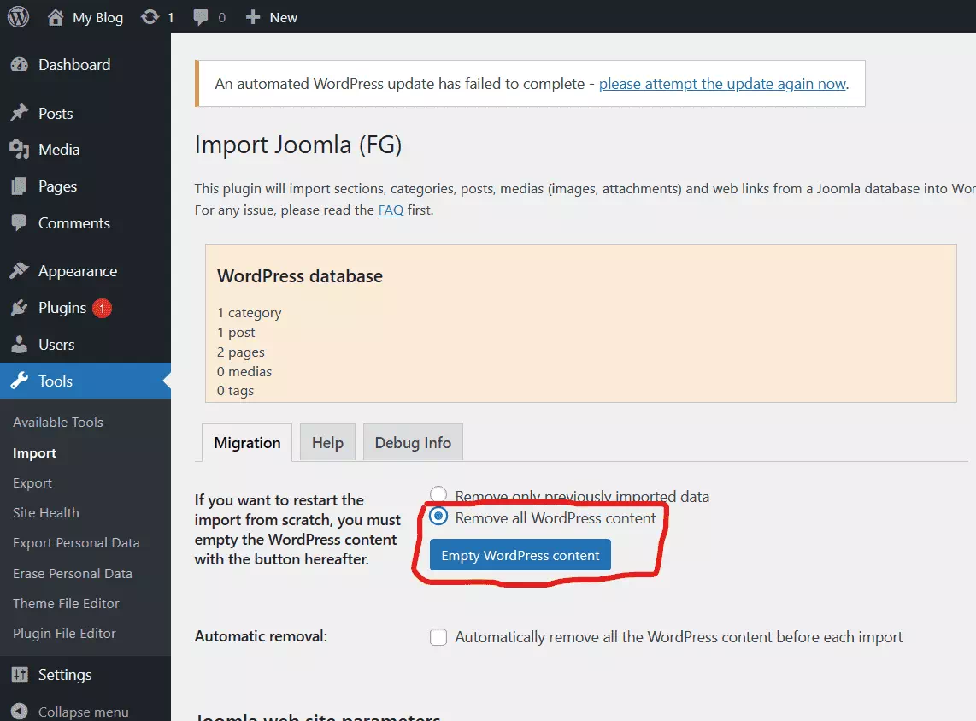Click the '0 medias' count text
Image resolution: width=976 pixels, height=721 pixels.
(244, 371)
